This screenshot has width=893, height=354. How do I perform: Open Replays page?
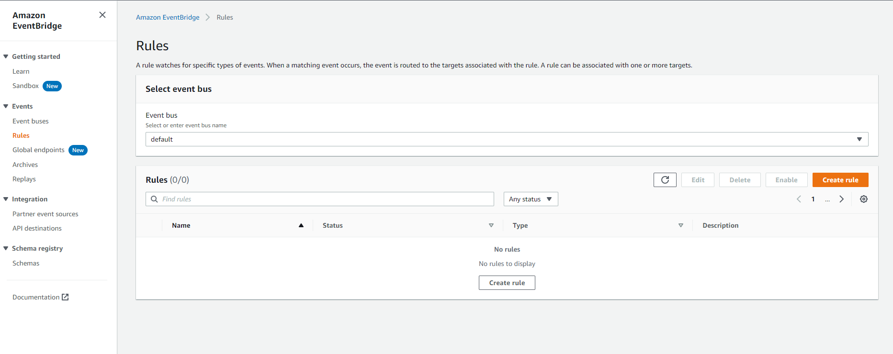[24, 179]
